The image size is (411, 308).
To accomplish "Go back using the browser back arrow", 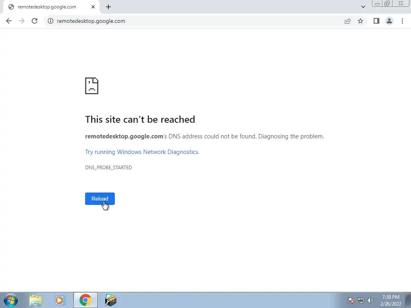I will click(x=9, y=21).
